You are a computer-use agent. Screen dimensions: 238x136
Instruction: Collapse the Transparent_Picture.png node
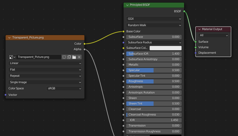9,38
